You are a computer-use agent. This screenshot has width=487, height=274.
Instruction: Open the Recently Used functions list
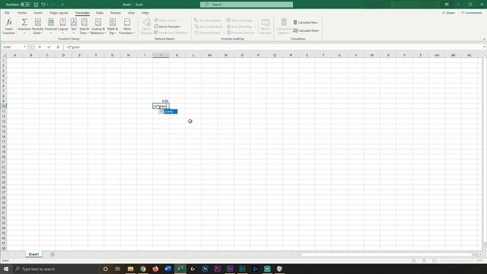pyautogui.click(x=37, y=26)
